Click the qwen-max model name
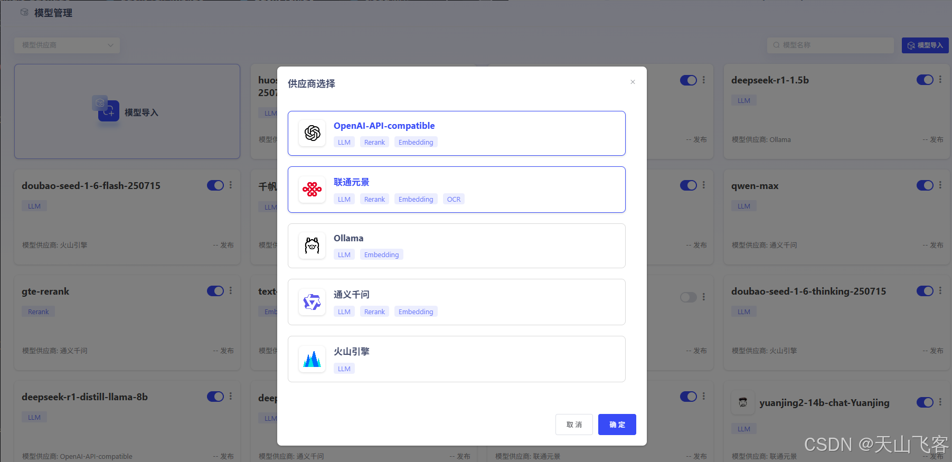 [755, 186]
